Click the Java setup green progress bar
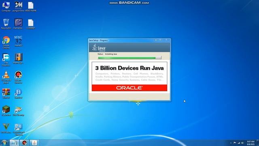Image resolution: width=259 pixels, height=146 pixels. pyautogui.click(x=129, y=58)
